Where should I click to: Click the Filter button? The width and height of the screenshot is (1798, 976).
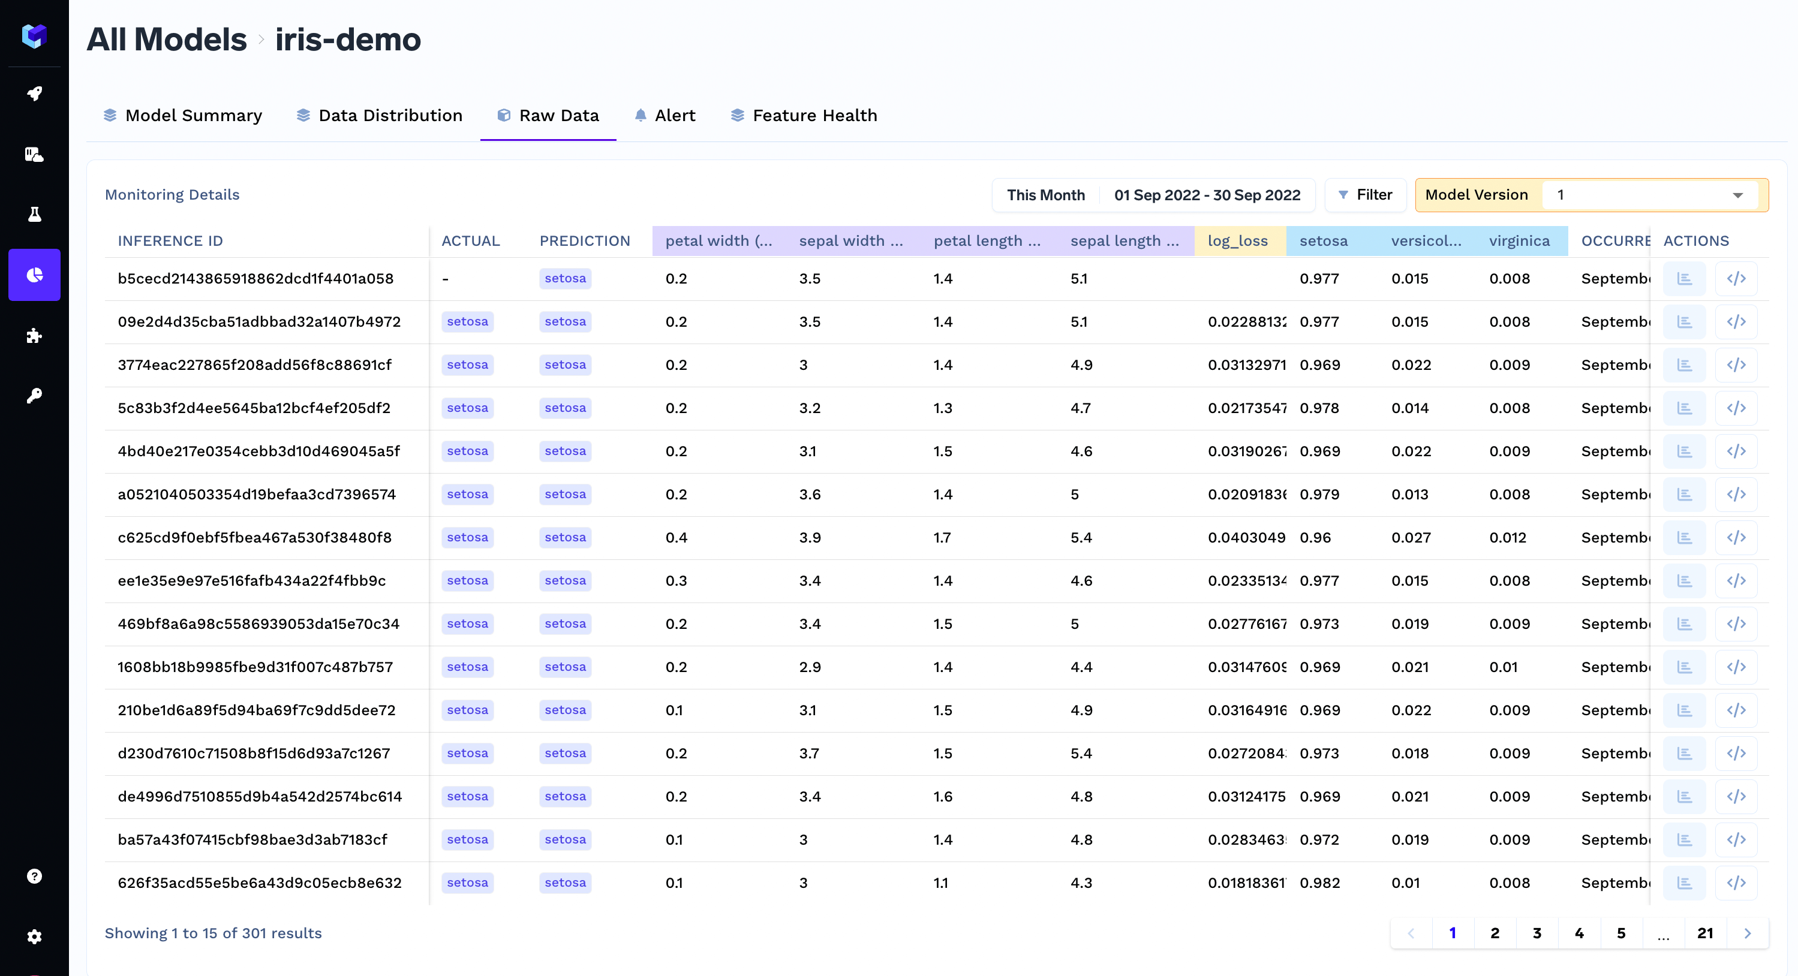(x=1364, y=195)
